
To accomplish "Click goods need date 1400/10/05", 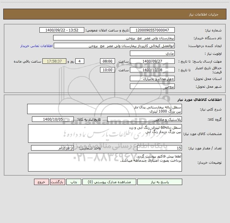I will [53, 119].
